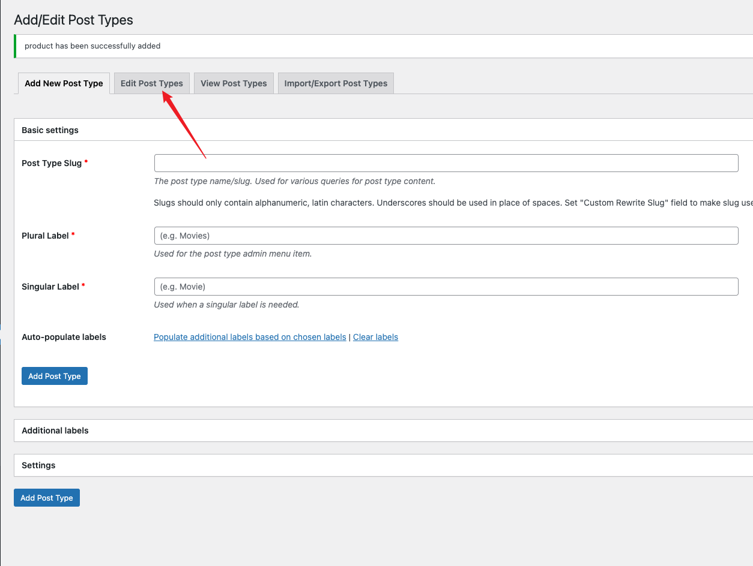The width and height of the screenshot is (753, 566).
Task: Click into the Plural Label text box
Action: pos(446,236)
